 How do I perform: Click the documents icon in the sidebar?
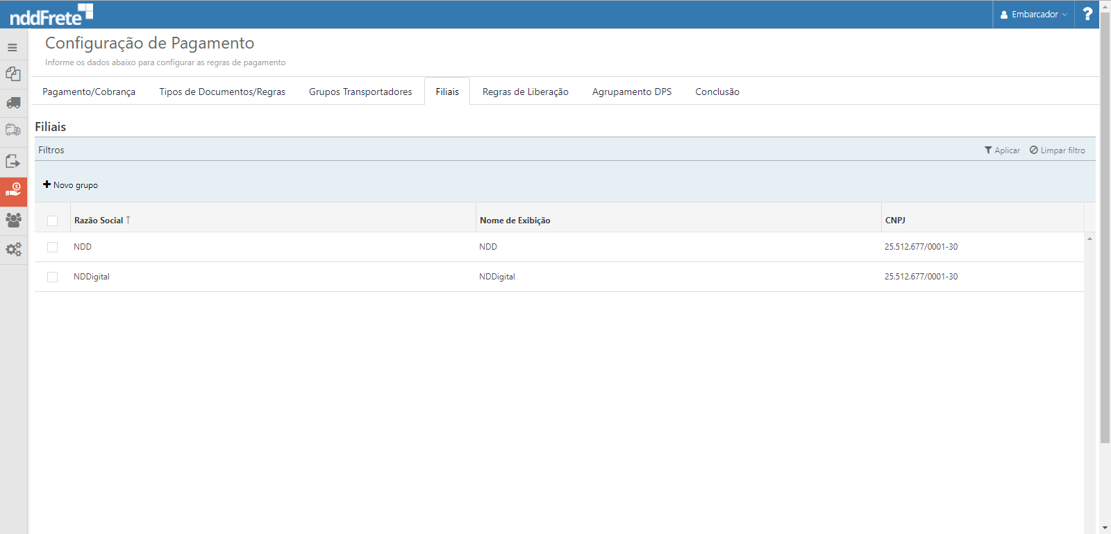coord(13,74)
